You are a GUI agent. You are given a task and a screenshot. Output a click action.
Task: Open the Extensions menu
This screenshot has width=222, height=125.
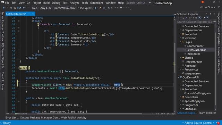click(97, 3)
